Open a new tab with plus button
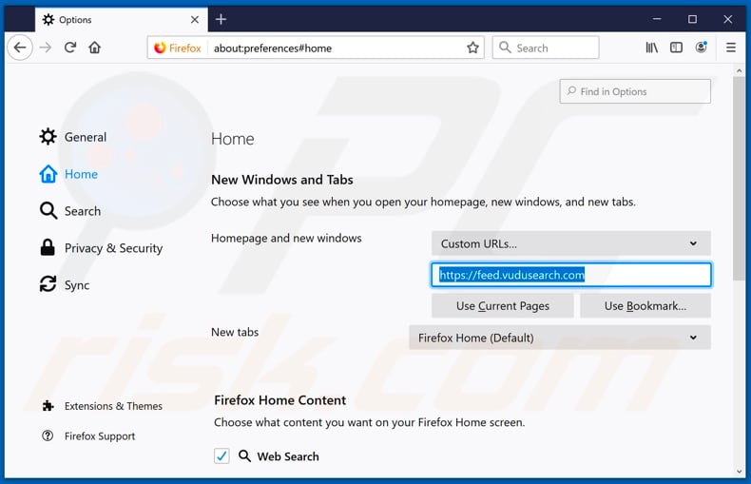The width and height of the screenshot is (751, 484). [221, 19]
